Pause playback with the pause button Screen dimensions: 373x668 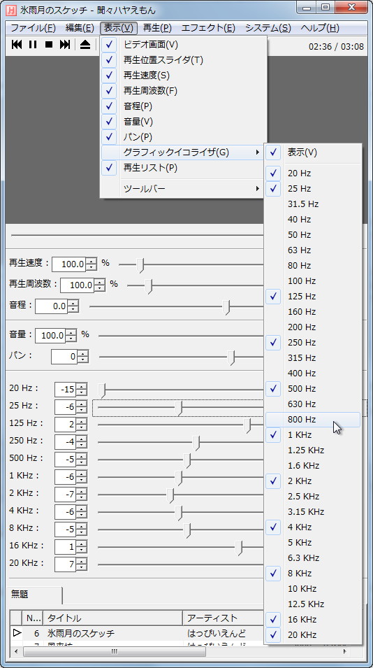coord(33,45)
